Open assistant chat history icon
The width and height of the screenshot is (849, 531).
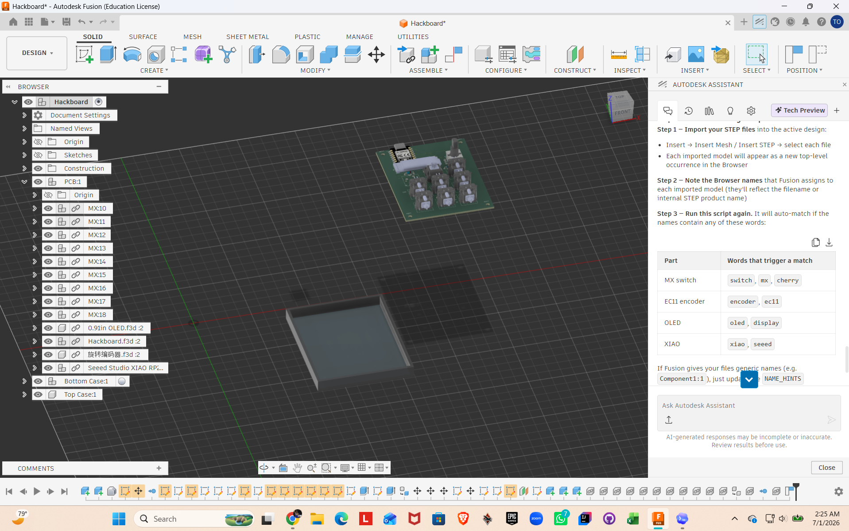tap(688, 111)
